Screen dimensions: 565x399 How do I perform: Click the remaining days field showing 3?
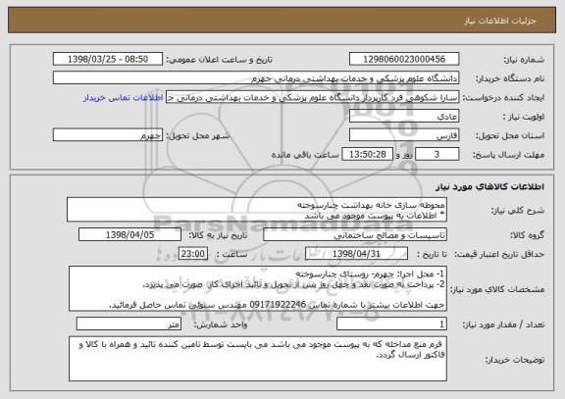coord(437,155)
